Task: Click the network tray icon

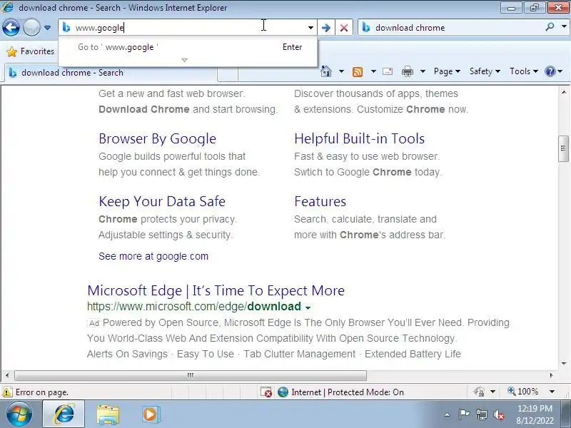Action: (x=481, y=414)
